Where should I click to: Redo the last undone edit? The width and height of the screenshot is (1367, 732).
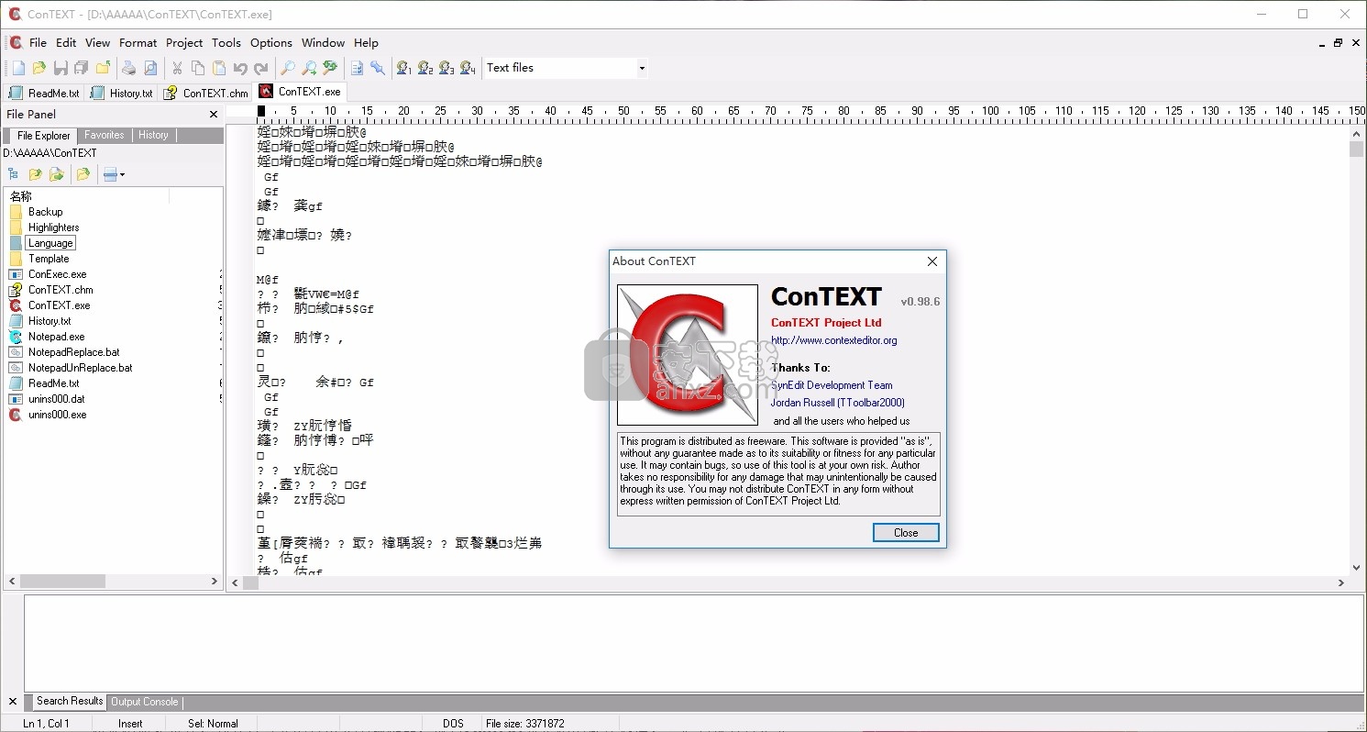261,68
